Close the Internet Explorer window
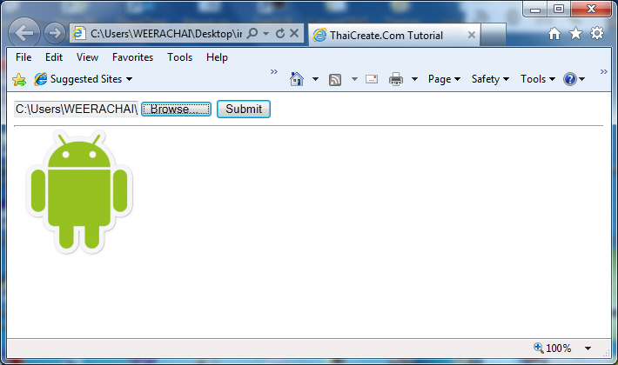Image resolution: width=618 pixels, height=365 pixels. [591, 9]
